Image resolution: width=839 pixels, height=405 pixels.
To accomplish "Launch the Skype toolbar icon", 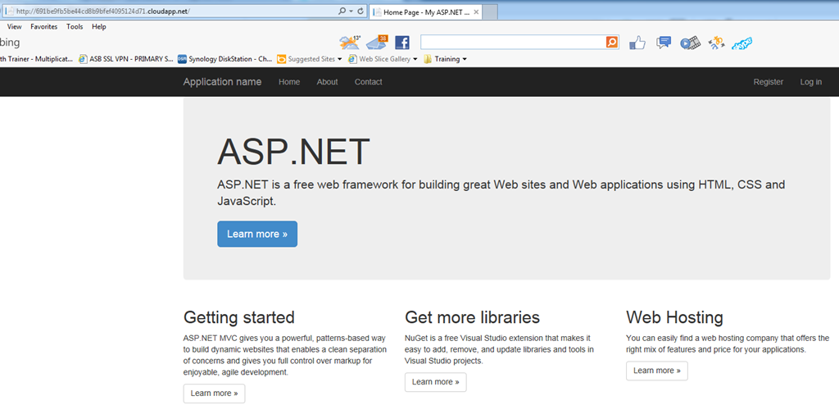I will (742, 43).
